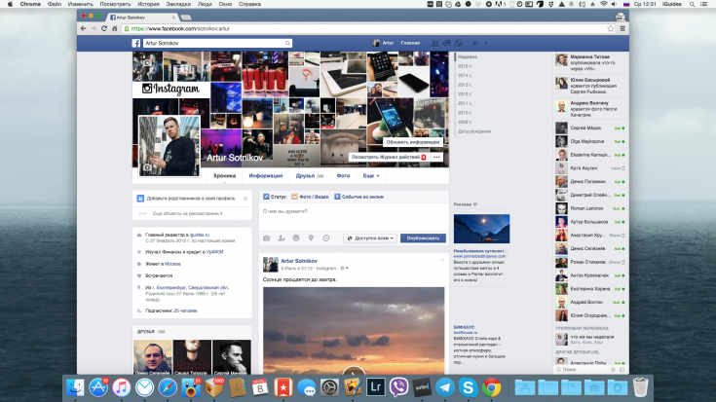Open the notifications globe icon
716x402 pixels.
coord(459,44)
